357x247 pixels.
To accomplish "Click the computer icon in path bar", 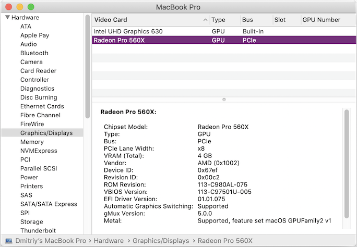I will (9, 241).
